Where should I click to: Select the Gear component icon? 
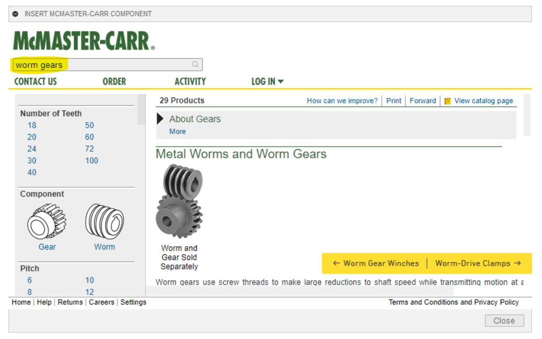pyautogui.click(x=47, y=221)
